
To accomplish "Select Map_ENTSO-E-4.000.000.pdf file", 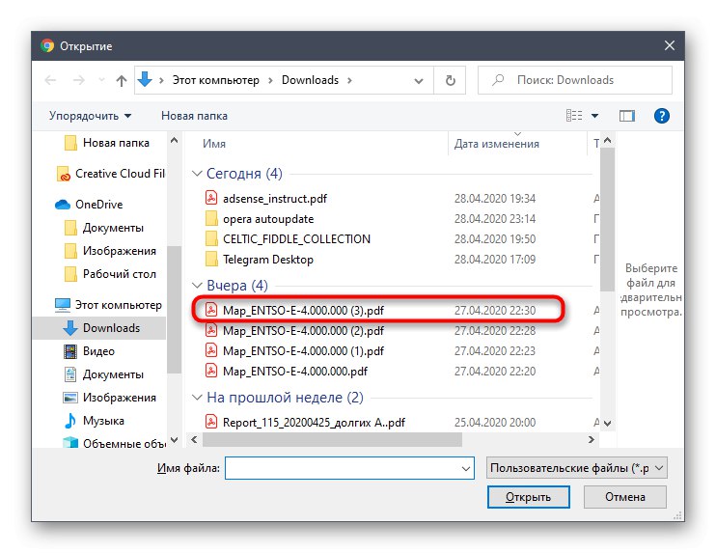I will pyautogui.click(x=295, y=372).
